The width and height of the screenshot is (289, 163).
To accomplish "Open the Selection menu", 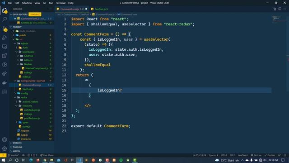I will pos(27,3).
